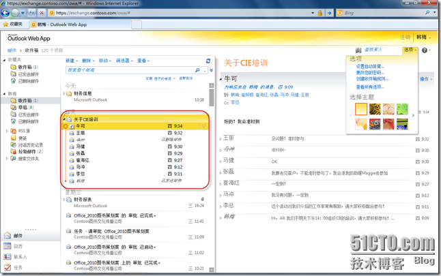The width and height of the screenshot is (441, 276).
Task: Click the browser refresh arrows button
Action: click(x=32, y=13)
